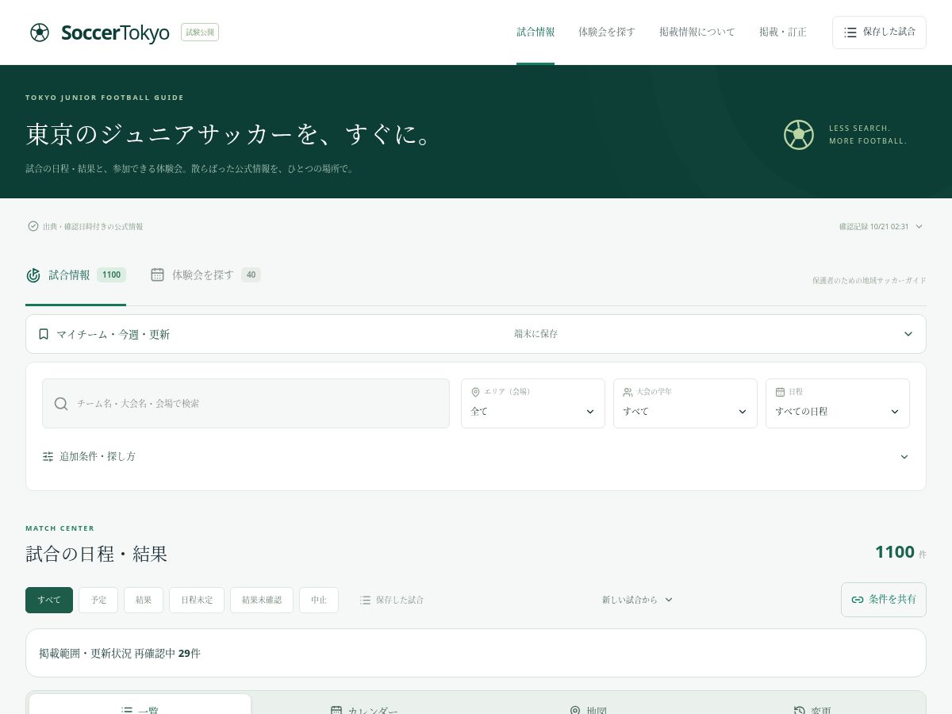
Task: Open the 大会の学年 dropdown
Action: point(685,404)
